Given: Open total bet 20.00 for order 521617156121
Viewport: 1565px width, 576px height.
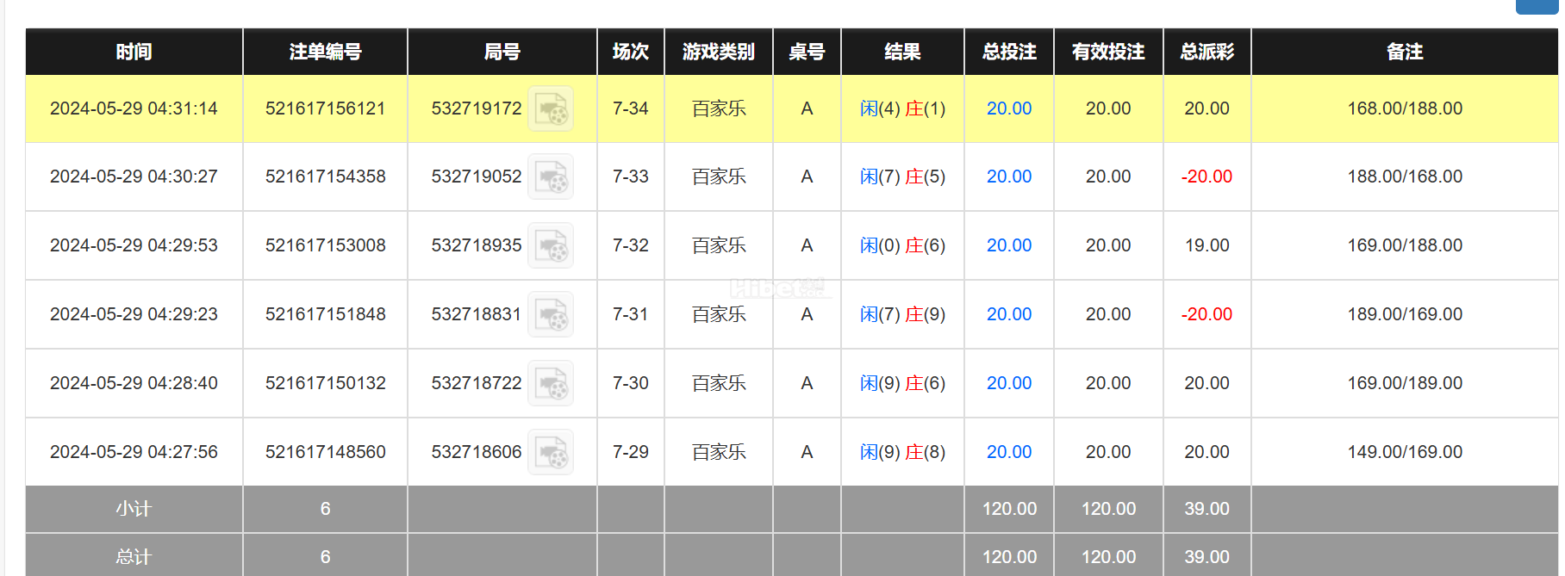Looking at the screenshot, I should 1009,108.
